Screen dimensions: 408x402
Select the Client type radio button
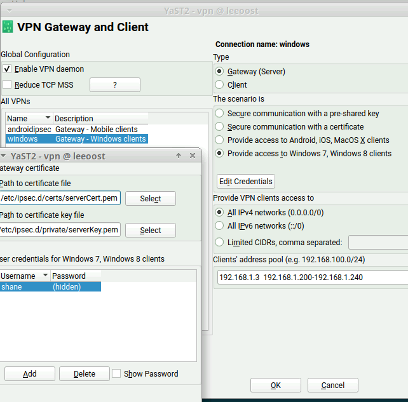[220, 85]
